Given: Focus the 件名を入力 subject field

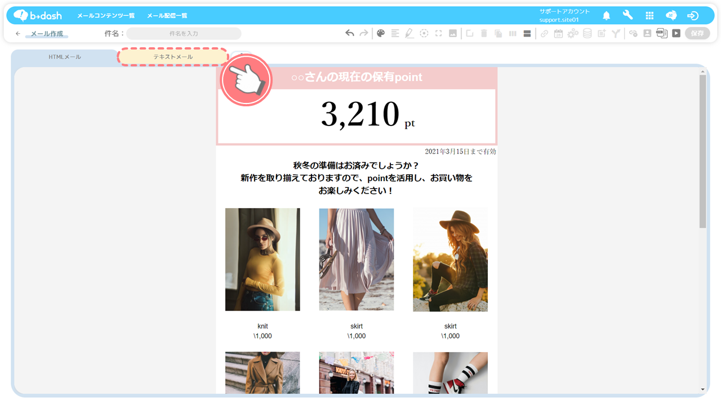Looking at the screenshot, I should point(184,34).
